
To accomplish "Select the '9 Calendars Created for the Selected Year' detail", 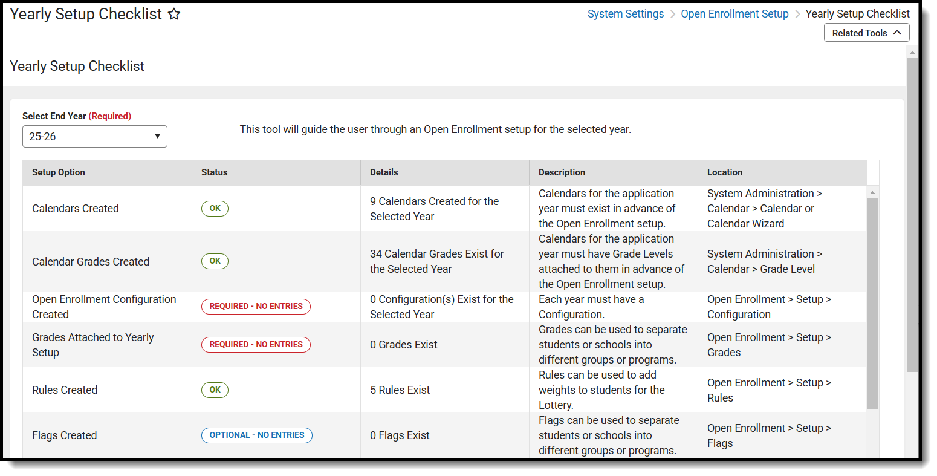I will (435, 209).
